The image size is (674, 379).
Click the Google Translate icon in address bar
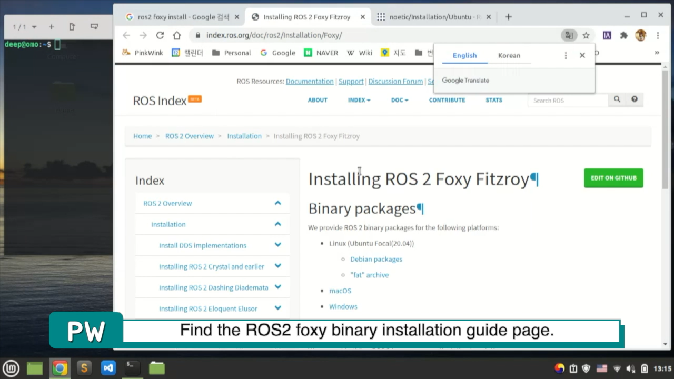point(569,35)
